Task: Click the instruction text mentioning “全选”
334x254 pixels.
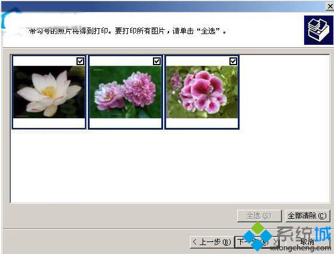Action: [x=127, y=31]
